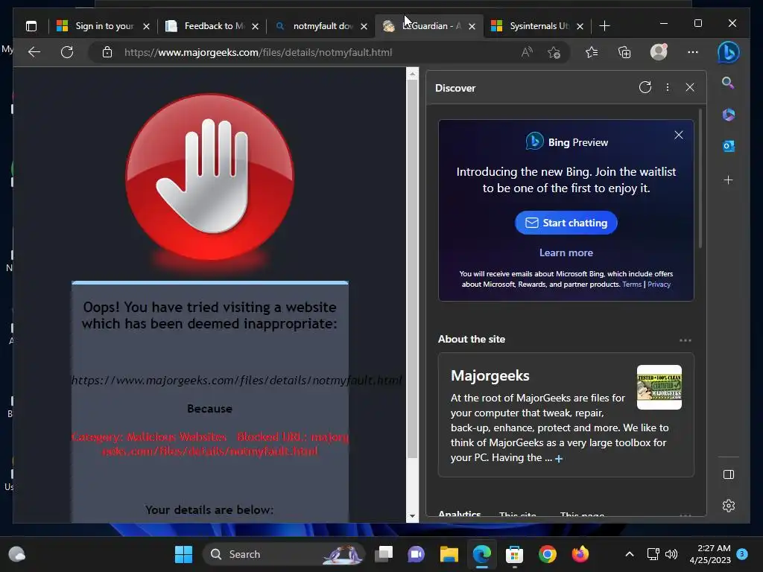This screenshot has width=763, height=572.
Task: Open Microsoft 365 icon in sidebar
Action: (729, 115)
